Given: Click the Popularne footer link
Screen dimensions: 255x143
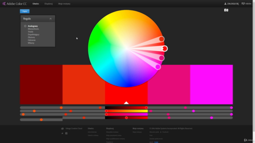Looking at the screenshot, I should pyautogui.click(x=110, y=142).
